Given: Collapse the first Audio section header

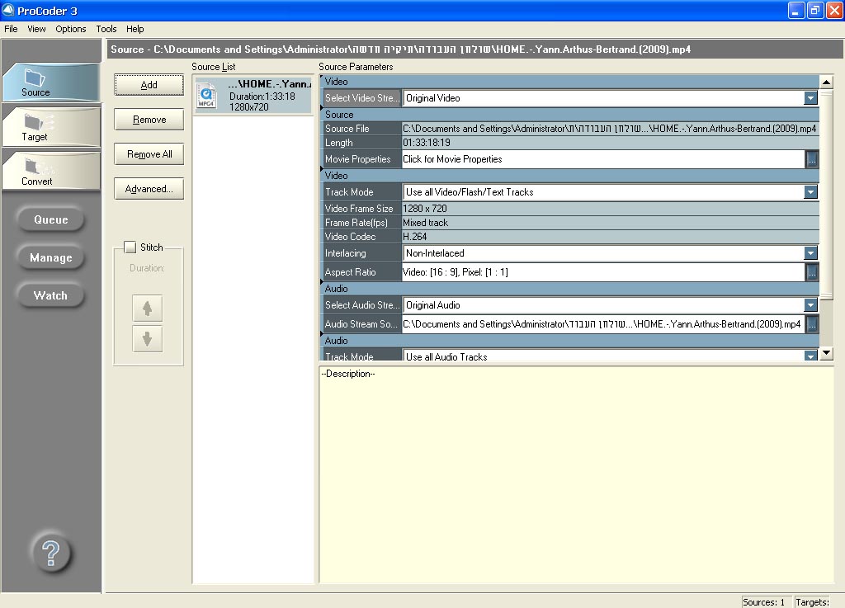Looking at the screenshot, I should coord(569,289).
